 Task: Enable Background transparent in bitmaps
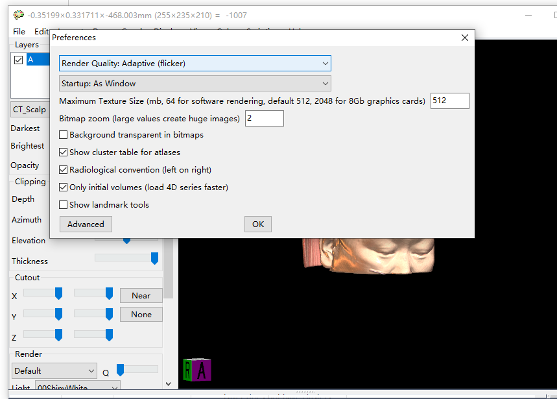[64, 135]
